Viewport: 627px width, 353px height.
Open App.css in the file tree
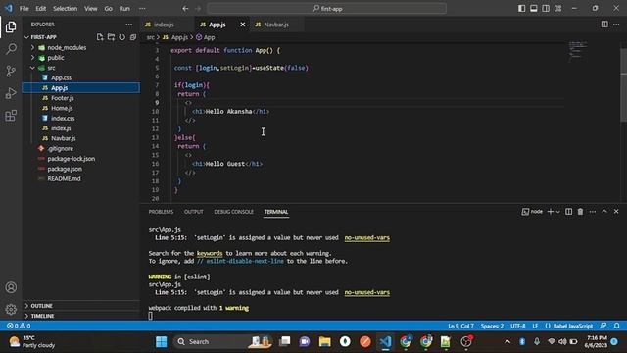point(61,77)
